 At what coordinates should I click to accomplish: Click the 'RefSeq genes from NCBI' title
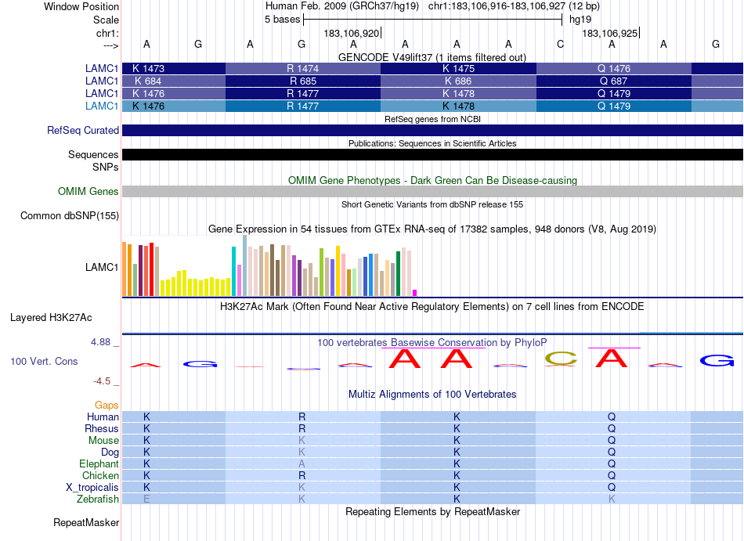pos(432,119)
